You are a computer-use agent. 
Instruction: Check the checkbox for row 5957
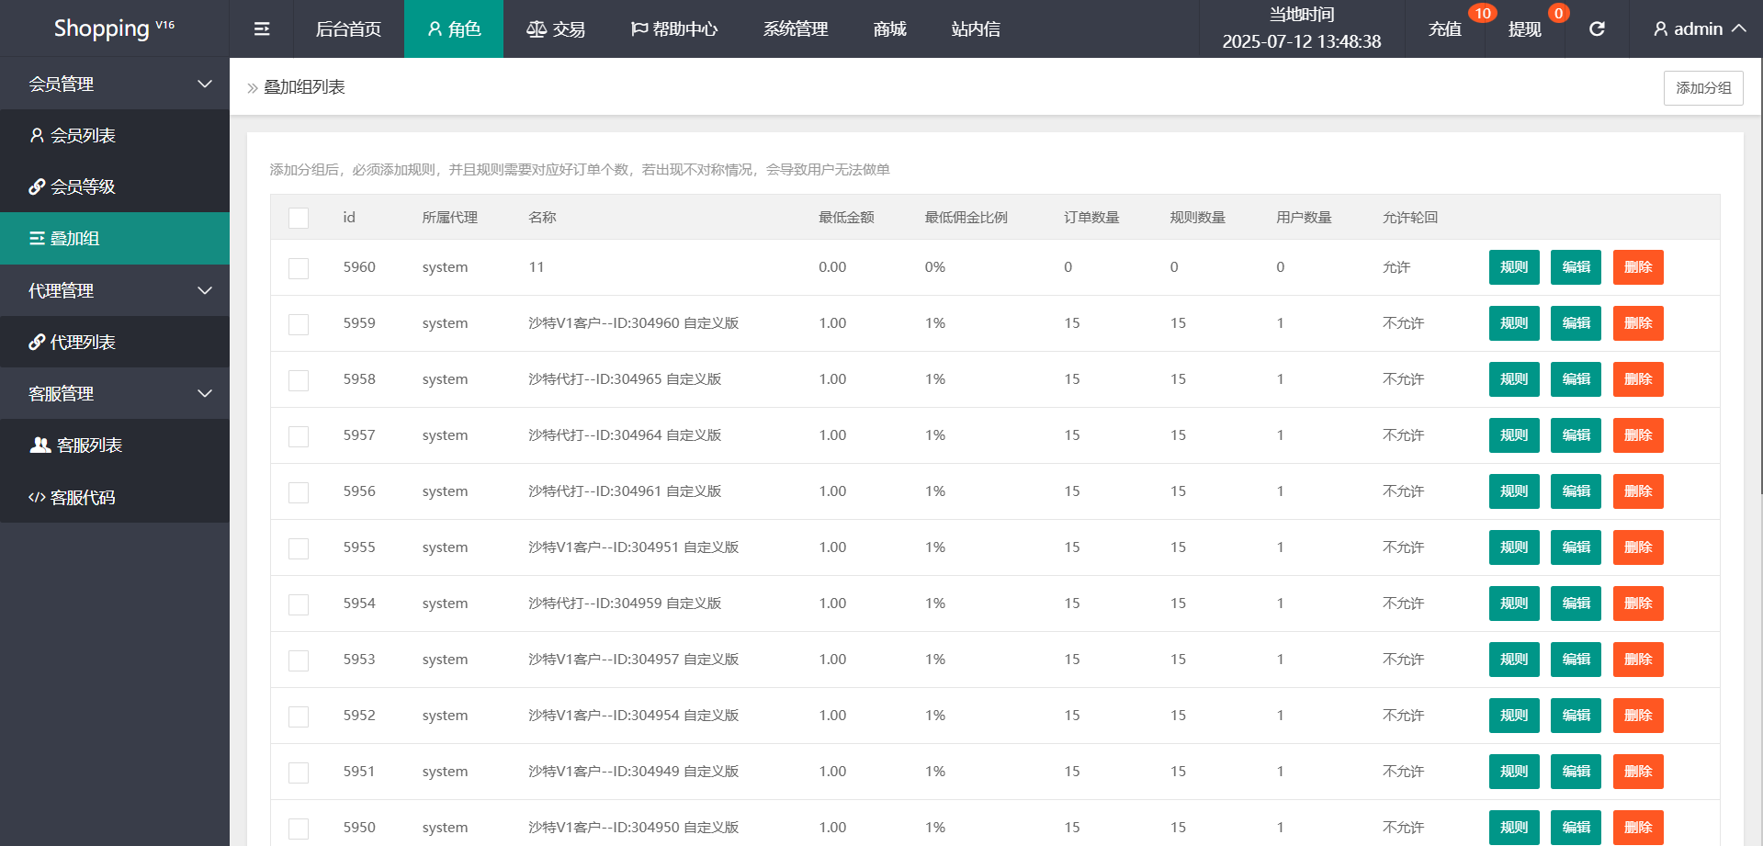(299, 436)
